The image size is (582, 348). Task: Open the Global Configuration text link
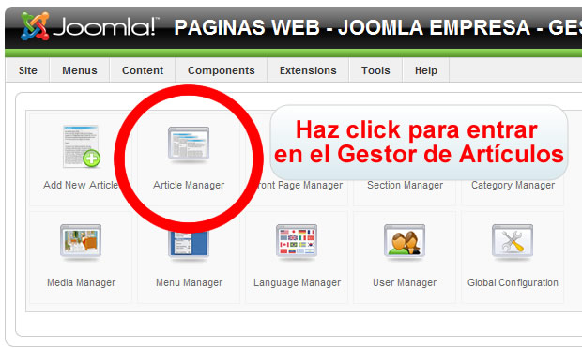[x=513, y=282]
